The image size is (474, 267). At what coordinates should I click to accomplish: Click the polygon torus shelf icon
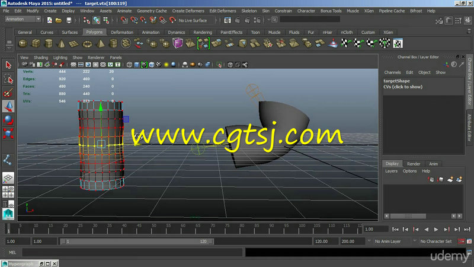(87, 43)
